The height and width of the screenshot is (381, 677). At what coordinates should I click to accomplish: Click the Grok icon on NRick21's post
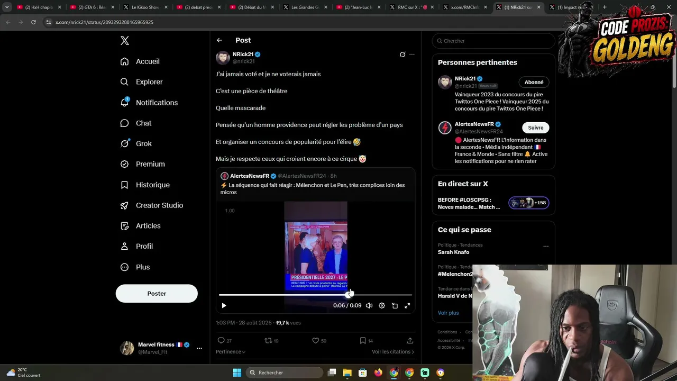pos(402,55)
